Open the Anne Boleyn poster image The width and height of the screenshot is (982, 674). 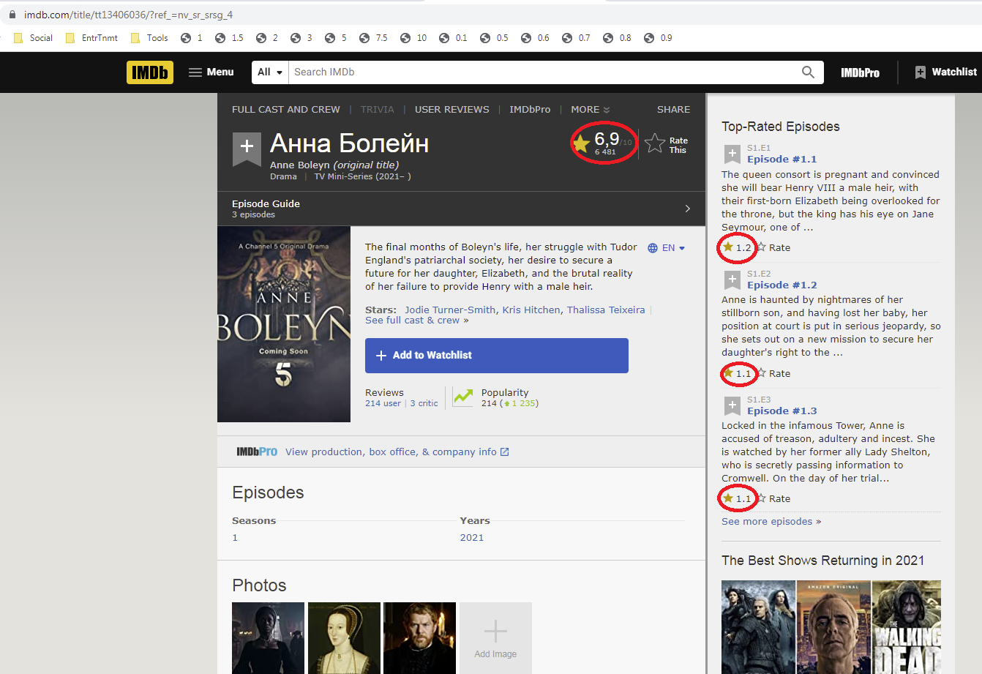(x=284, y=324)
